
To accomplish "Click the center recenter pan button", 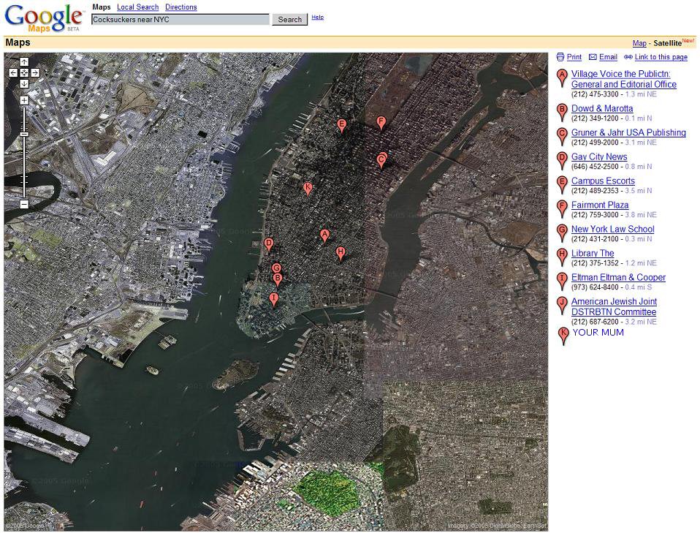I will tap(24, 72).
